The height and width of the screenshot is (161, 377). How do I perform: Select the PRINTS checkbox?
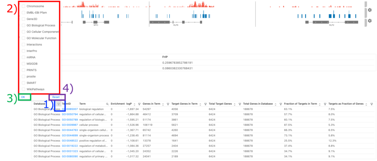[23, 70]
